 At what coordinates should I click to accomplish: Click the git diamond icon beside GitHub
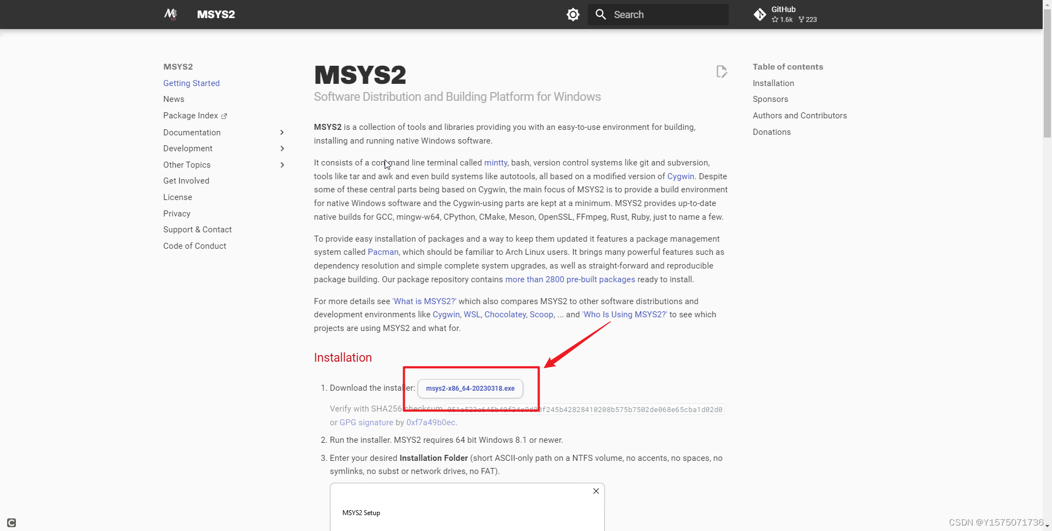(x=760, y=15)
